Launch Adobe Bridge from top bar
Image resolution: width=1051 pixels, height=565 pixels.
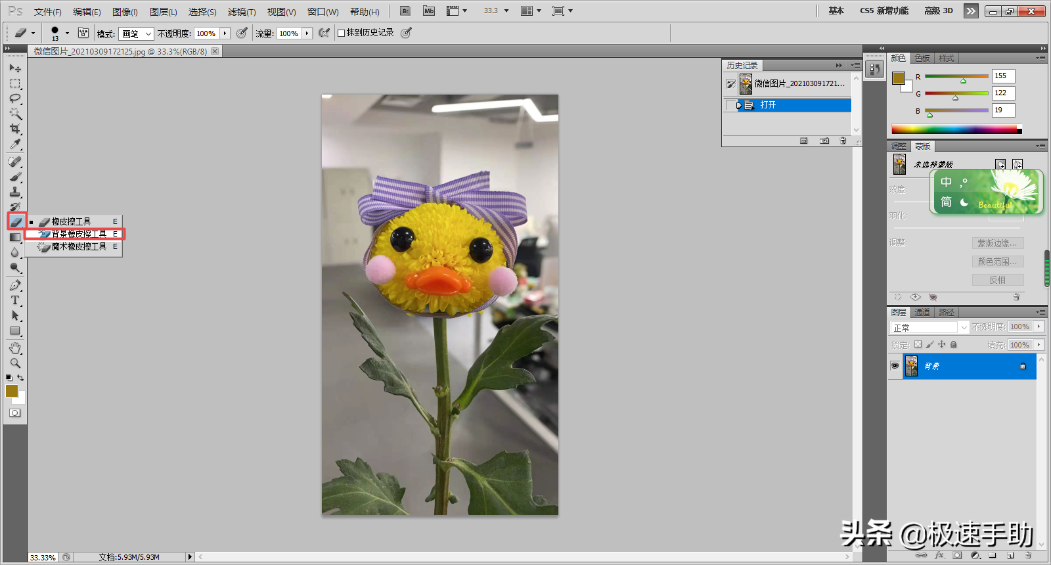(405, 11)
